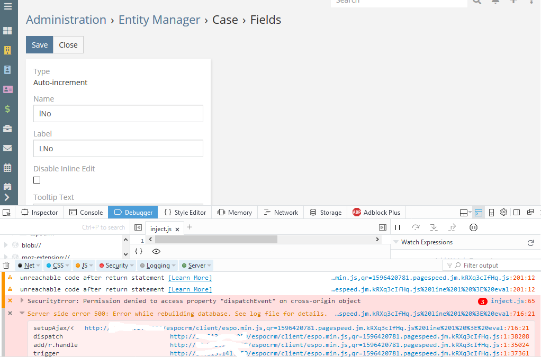Collapse the Watch Expressions section
Viewport: 541px width, 357px height.
tap(396, 242)
